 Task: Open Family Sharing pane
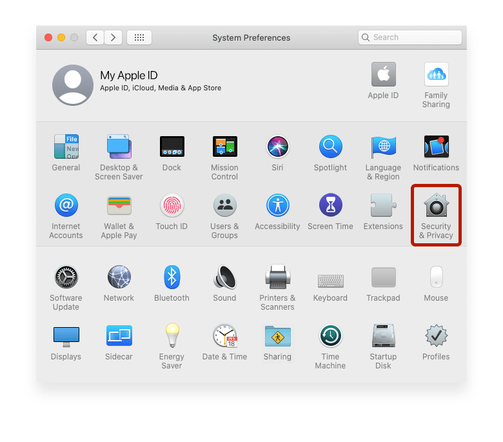click(437, 74)
